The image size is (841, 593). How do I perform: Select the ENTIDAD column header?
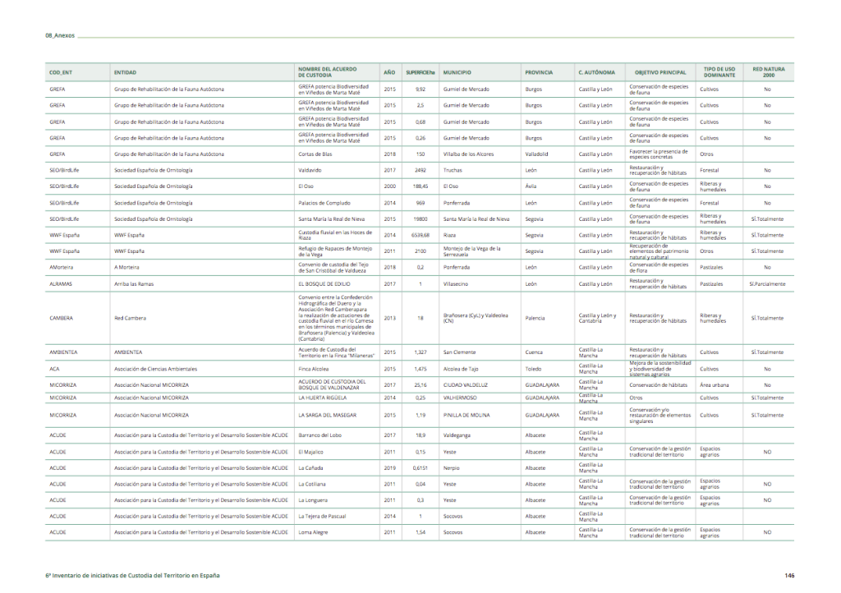coord(125,72)
